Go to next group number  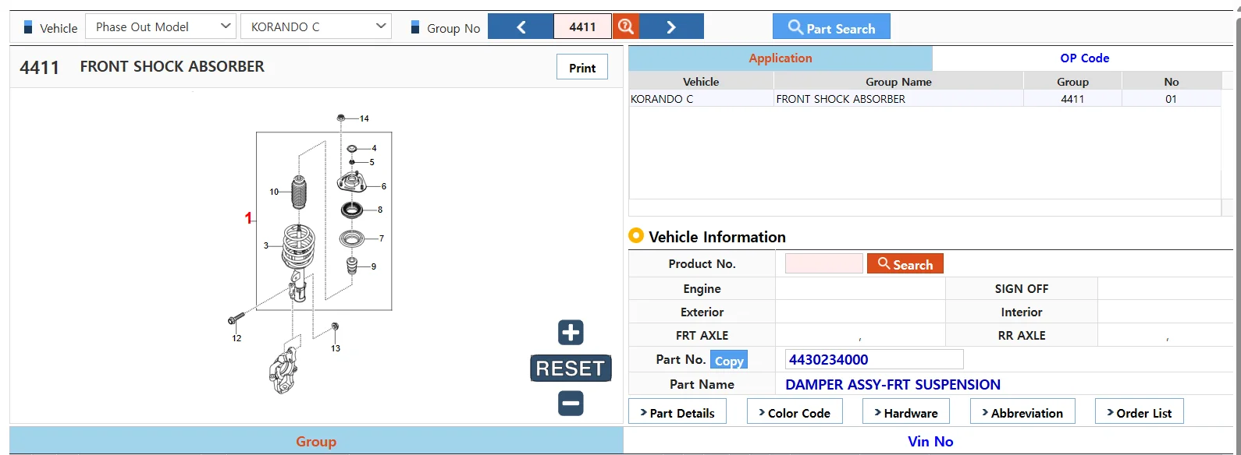671,26
